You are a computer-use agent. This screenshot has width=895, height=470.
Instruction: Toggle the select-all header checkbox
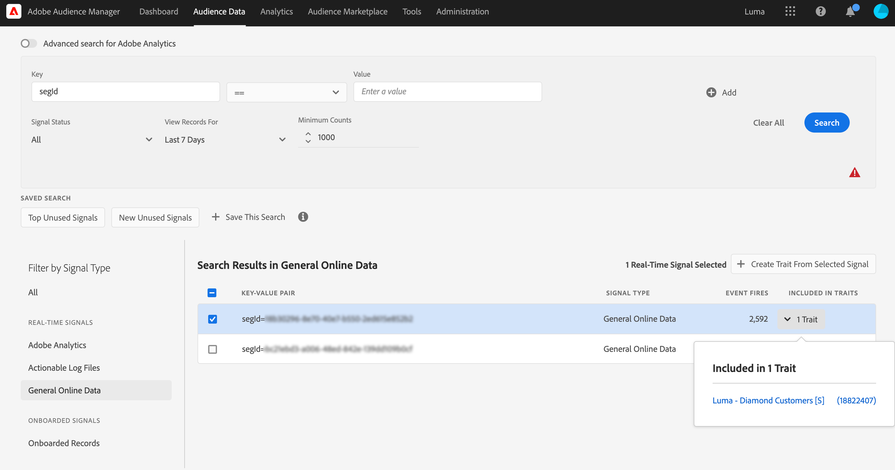tap(212, 293)
